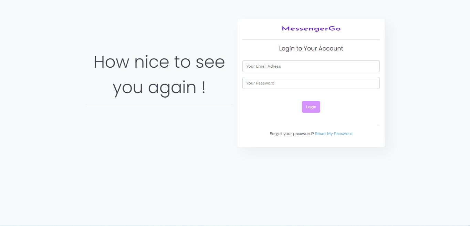The height and width of the screenshot is (226, 470).
Task: Click the right end of the email field
Action: point(374,66)
